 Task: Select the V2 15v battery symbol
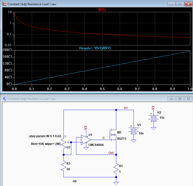[x=153, y=118]
